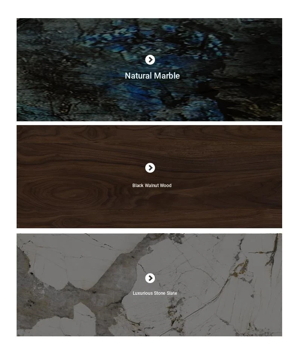This screenshot has width=298, height=356.
Task: Open the Black Walnut Wood label link
Action: [152, 186]
